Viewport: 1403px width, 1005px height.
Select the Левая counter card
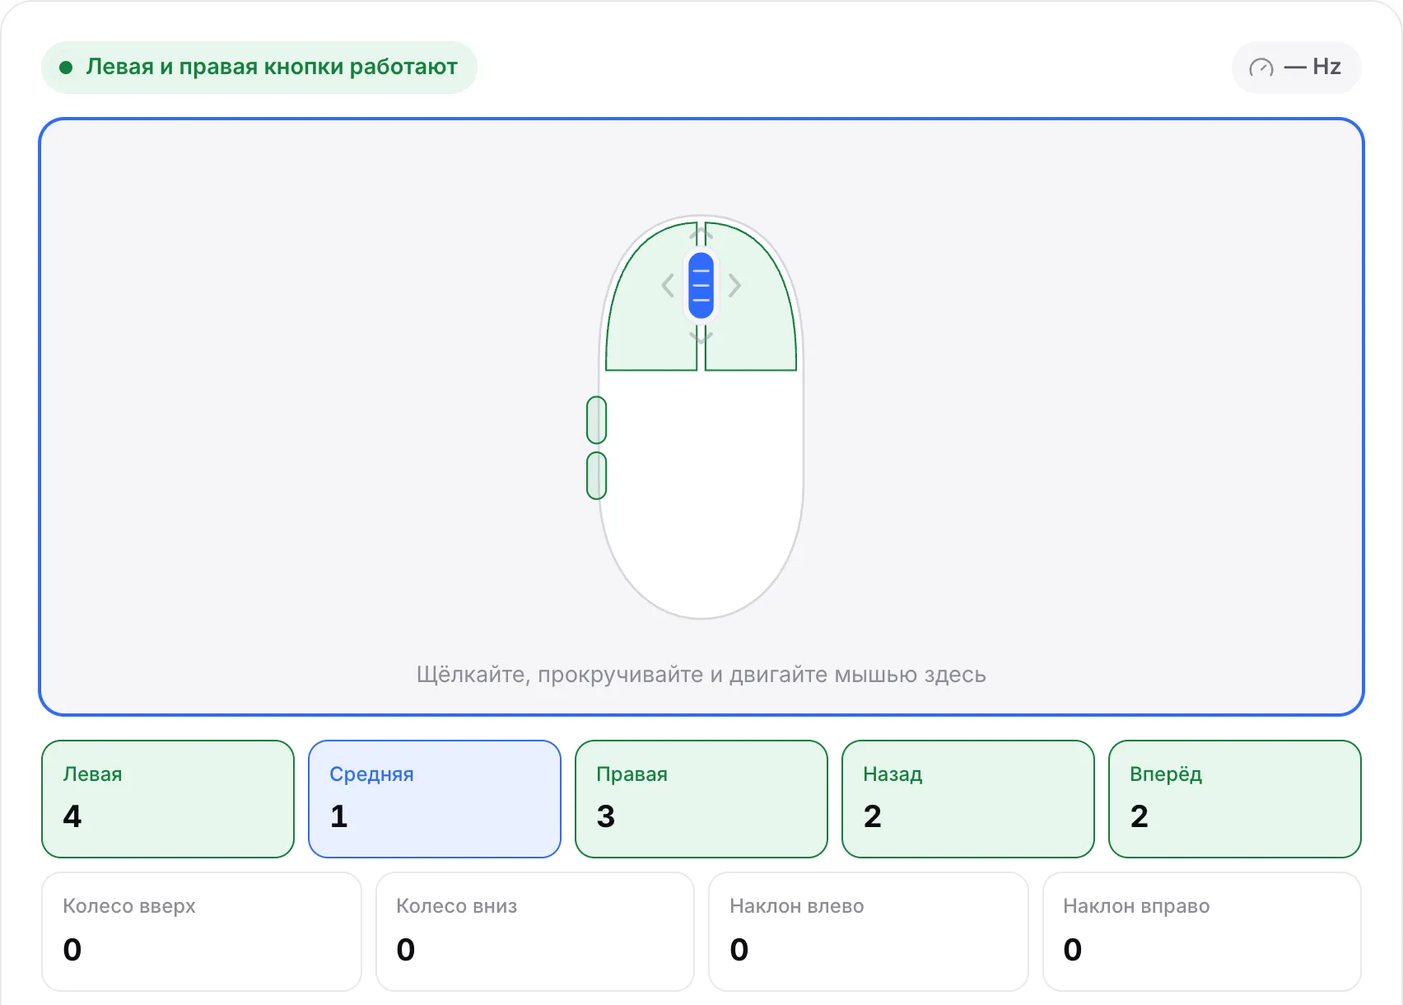pyautogui.click(x=168, y=799)
